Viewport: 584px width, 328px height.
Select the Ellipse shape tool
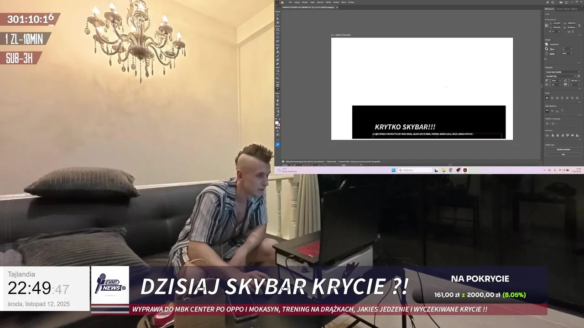277,33
